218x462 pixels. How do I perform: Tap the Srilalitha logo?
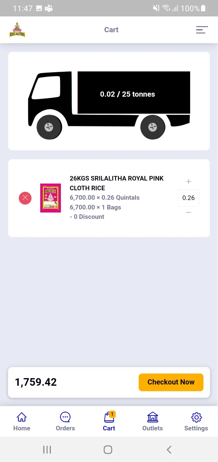pyautogui.click(x=17, y=30)
